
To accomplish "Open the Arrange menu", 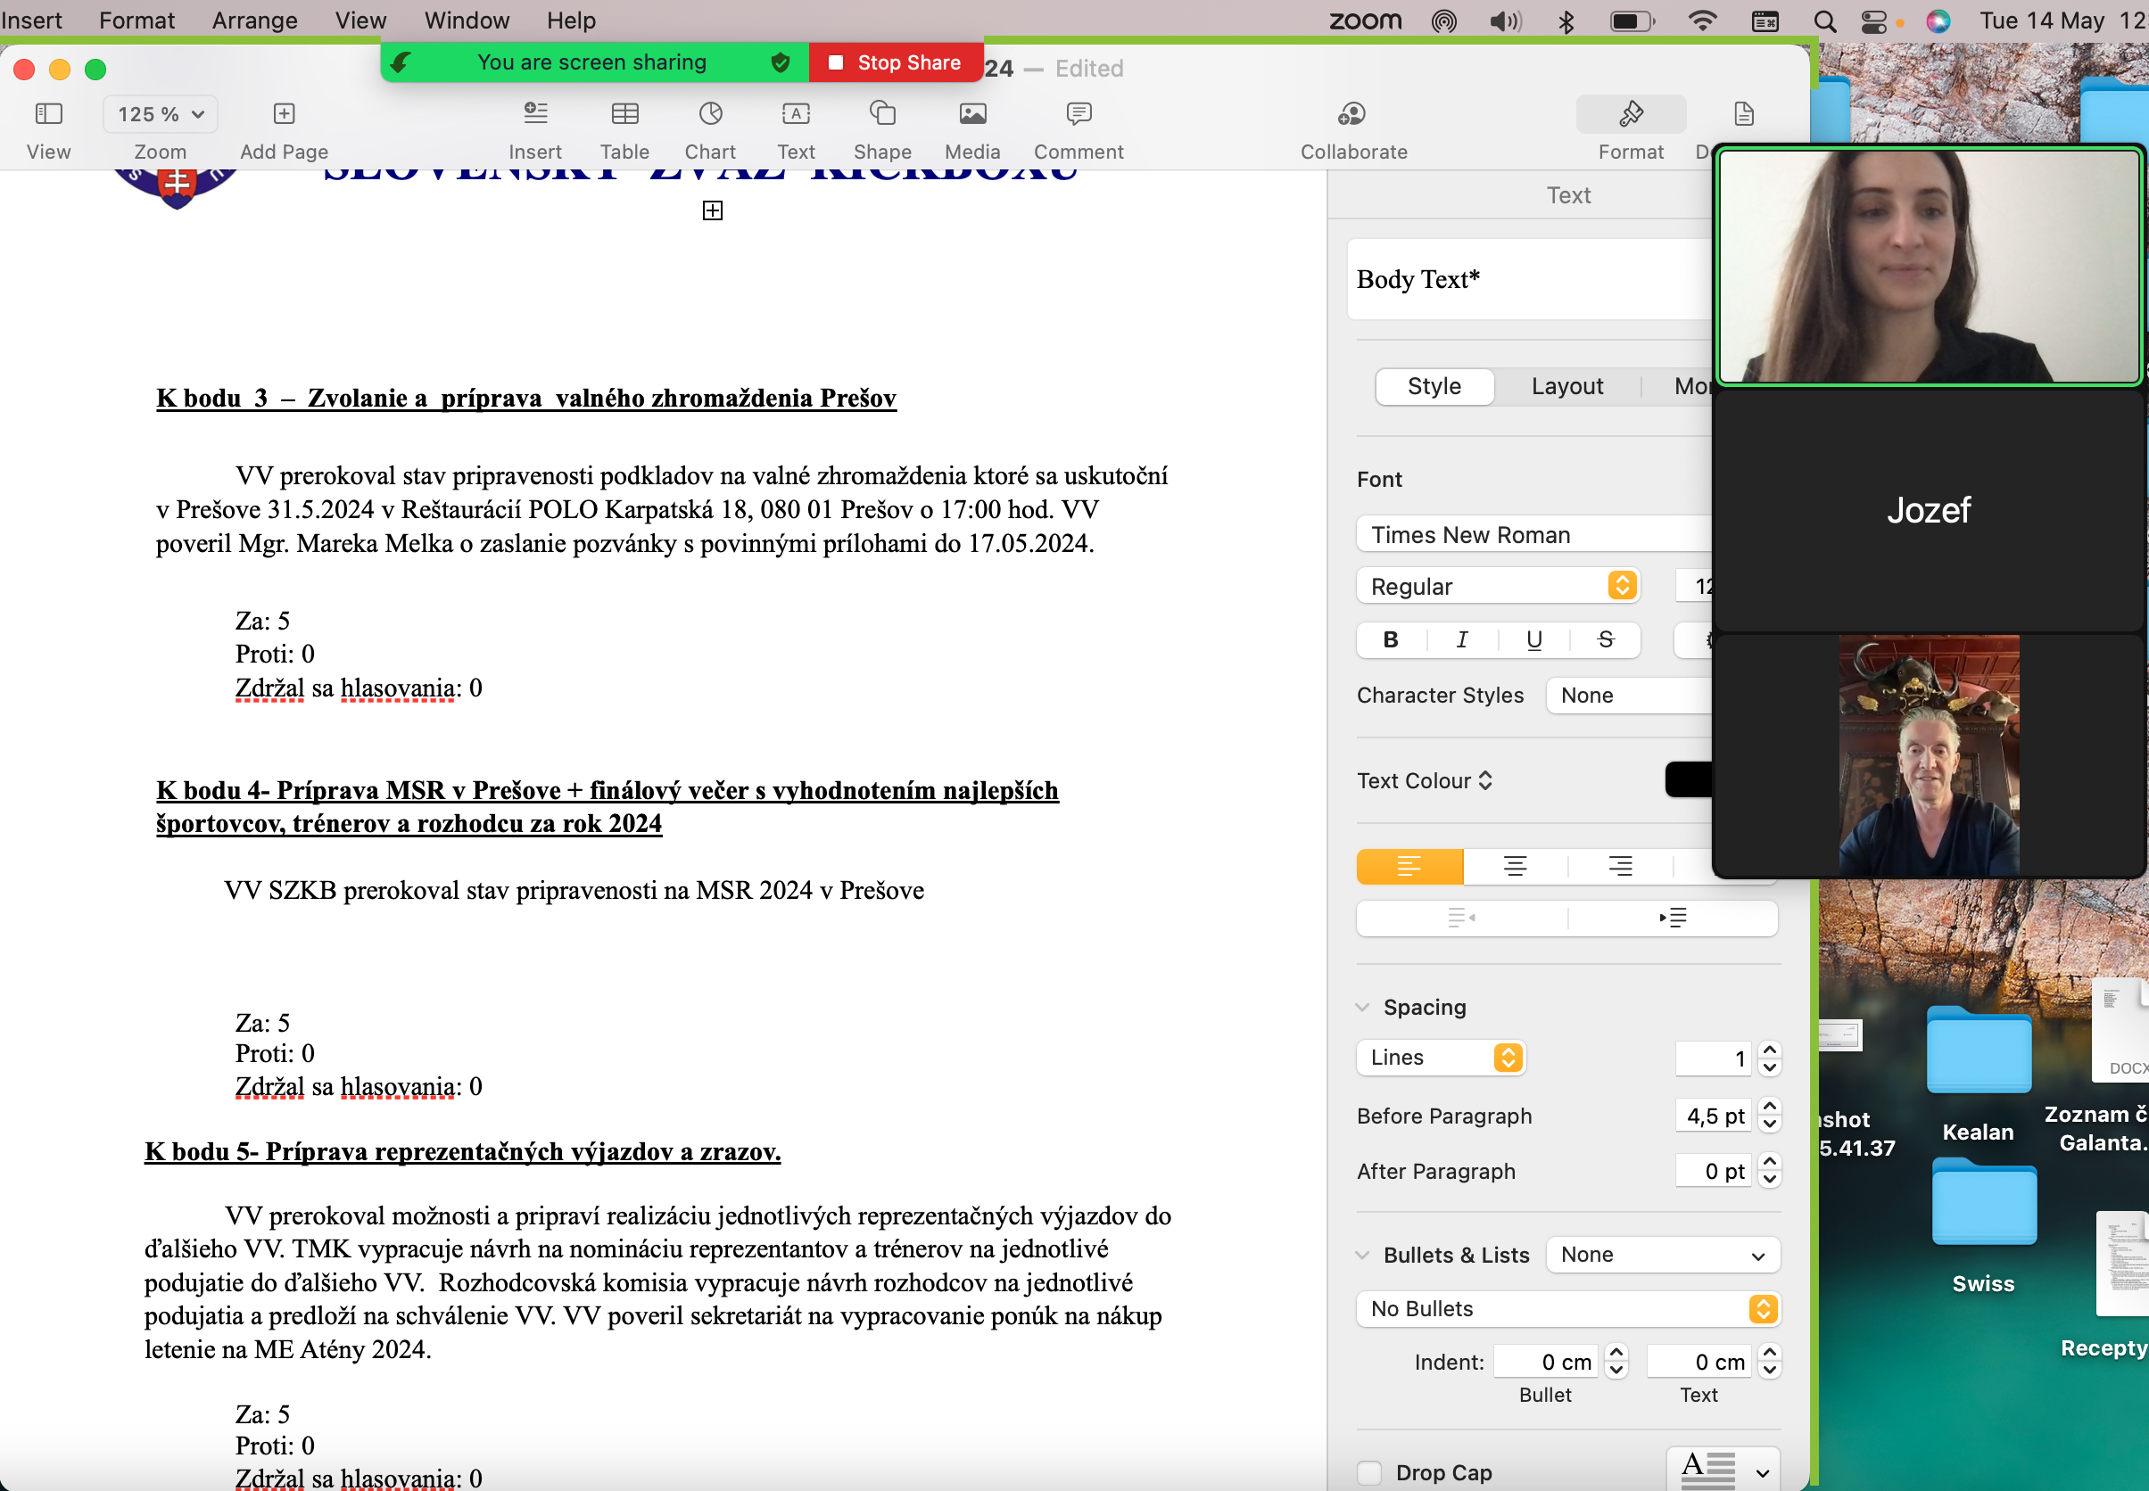I will point(254,21).
